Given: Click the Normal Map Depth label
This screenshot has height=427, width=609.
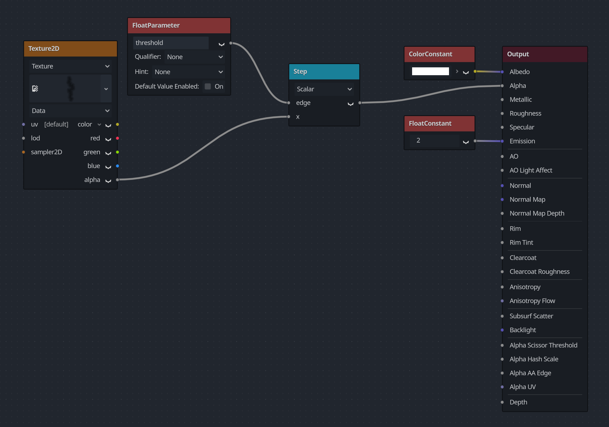Looking at the screenshot, I should 537,214.
